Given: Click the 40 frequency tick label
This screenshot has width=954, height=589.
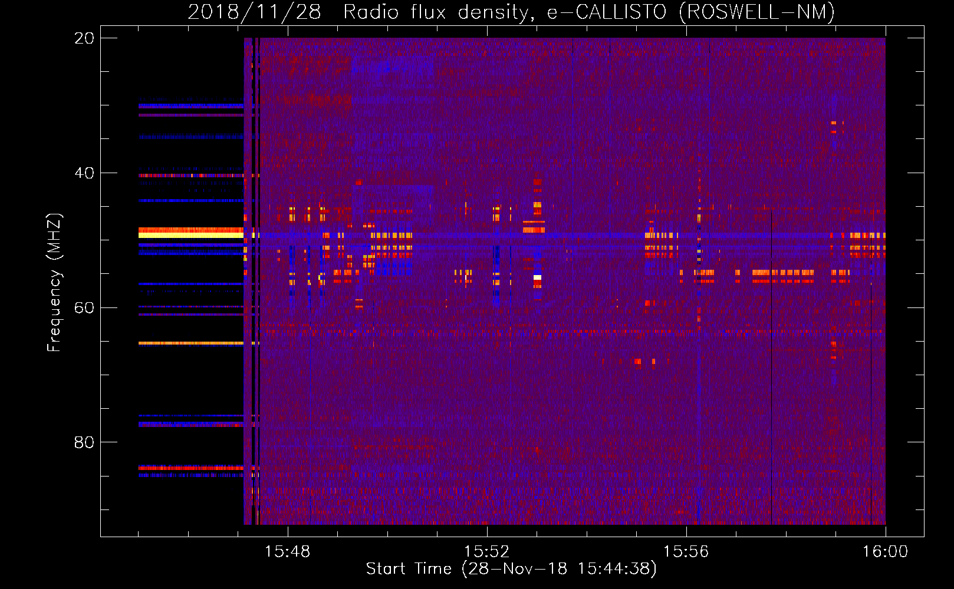Looking at the screenshot, I should [x=84, y=173].
